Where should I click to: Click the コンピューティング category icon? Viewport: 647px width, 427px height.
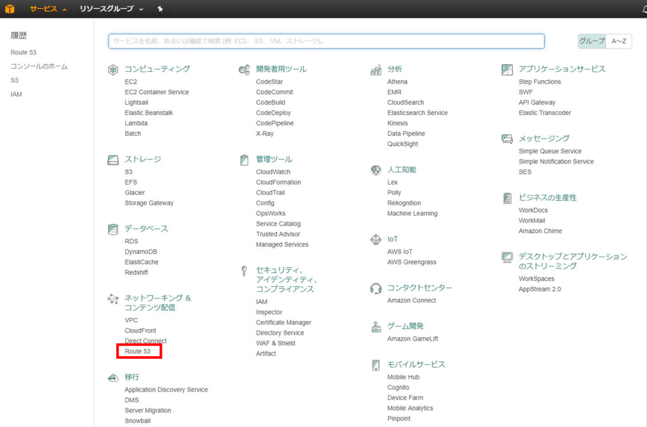click(113, 69)
